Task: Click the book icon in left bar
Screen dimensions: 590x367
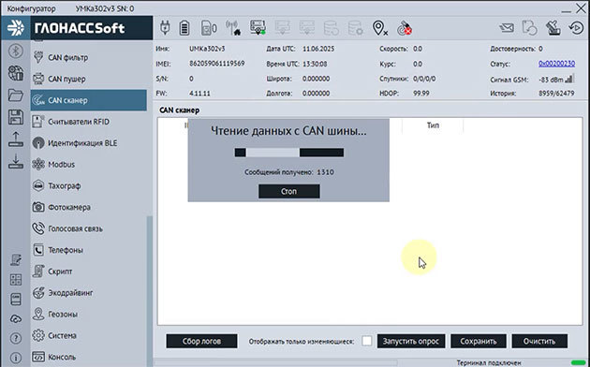Action: [16, 300]
